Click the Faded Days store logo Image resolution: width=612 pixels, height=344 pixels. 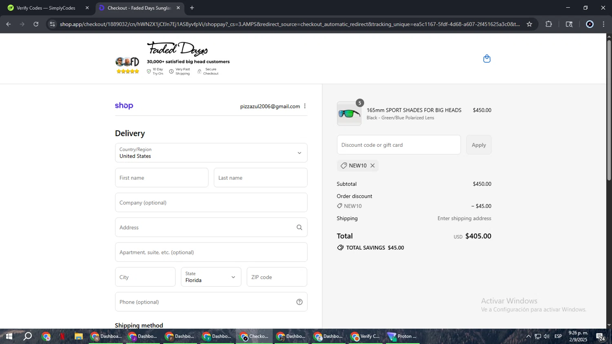(177, 49)
